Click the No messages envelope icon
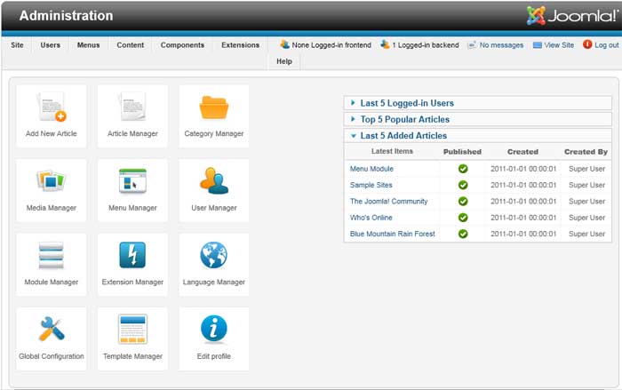 pos(472,45)
